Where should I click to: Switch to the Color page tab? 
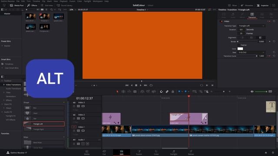156,153
